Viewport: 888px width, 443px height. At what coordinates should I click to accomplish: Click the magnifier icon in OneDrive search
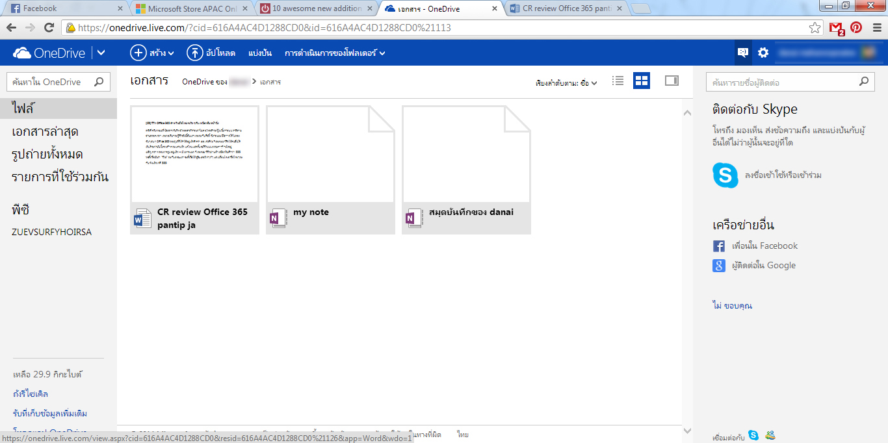99,82
